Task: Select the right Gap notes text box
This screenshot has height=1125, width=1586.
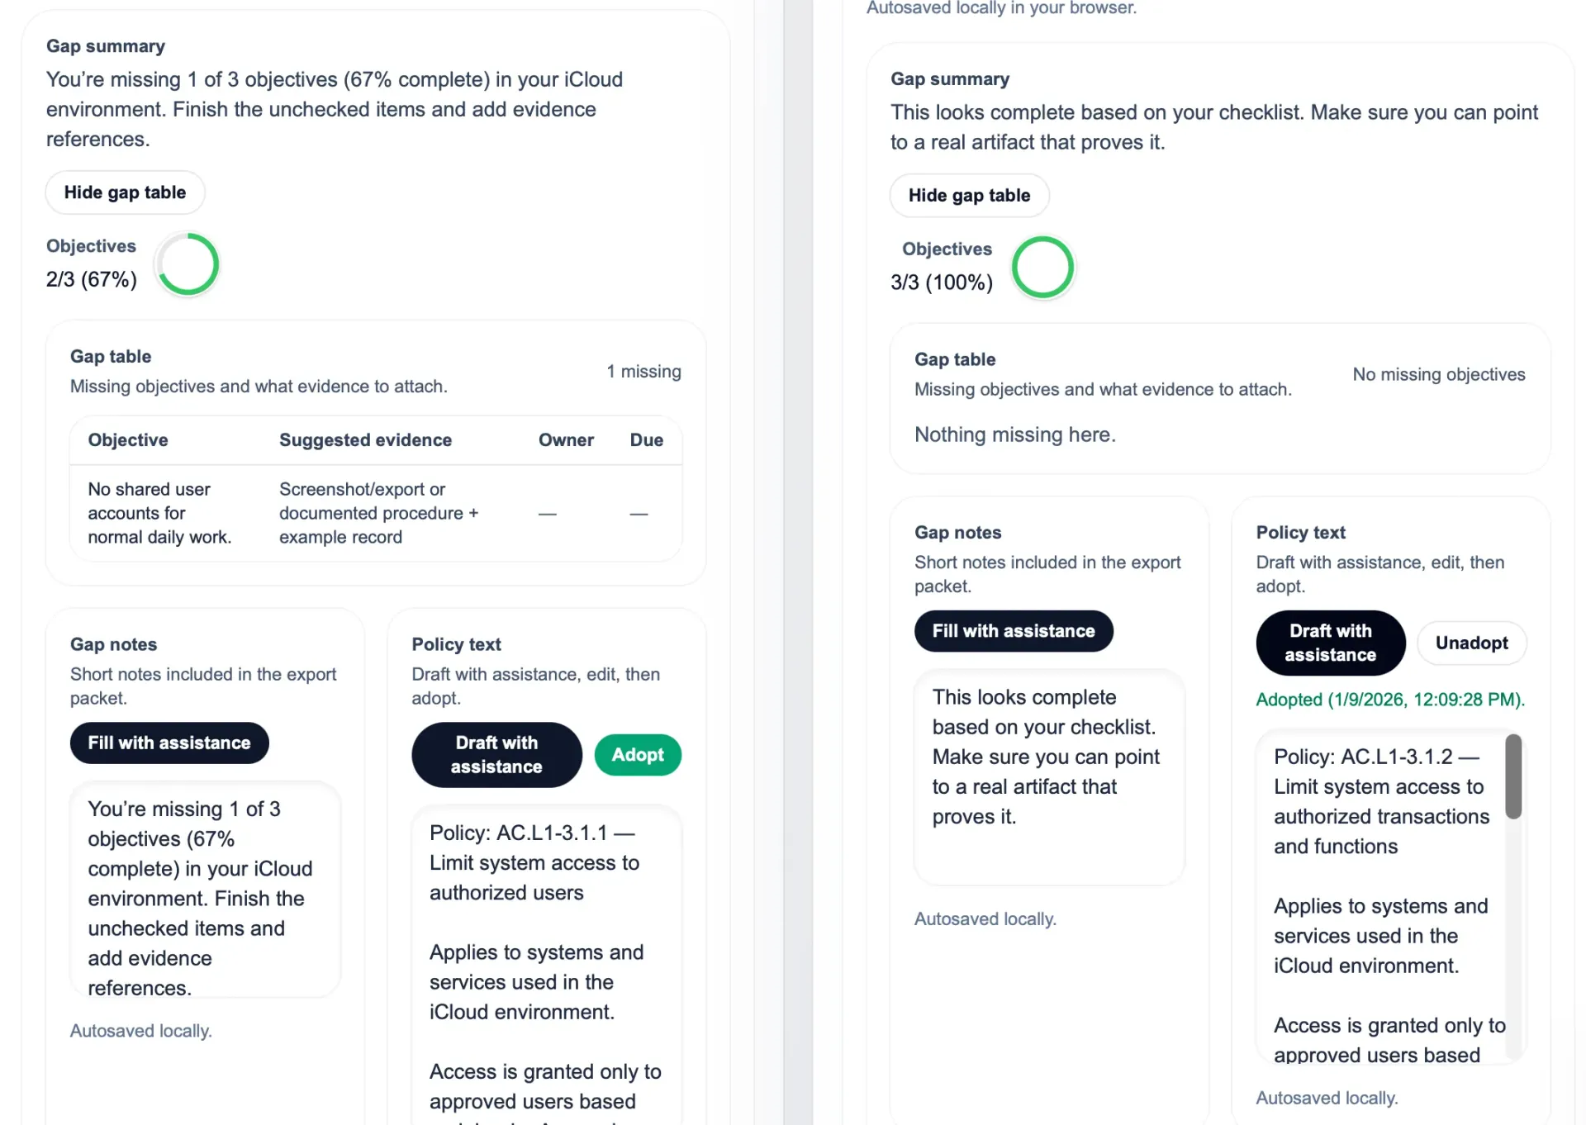Action: click(x=1048, y=776)
